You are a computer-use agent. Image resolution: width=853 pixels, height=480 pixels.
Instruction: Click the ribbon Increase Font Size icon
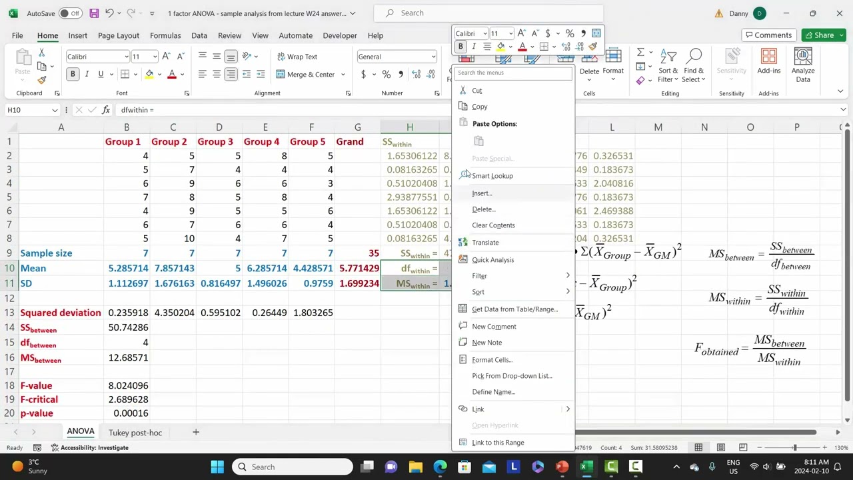(167, 57)
